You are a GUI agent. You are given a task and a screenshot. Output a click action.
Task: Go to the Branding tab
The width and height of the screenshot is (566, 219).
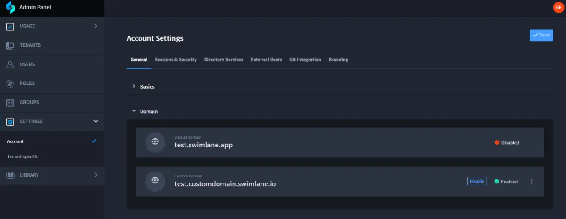pos(338,60)
